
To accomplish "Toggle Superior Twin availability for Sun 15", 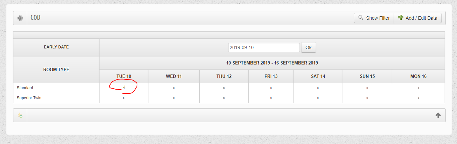I will click(367, 98).
